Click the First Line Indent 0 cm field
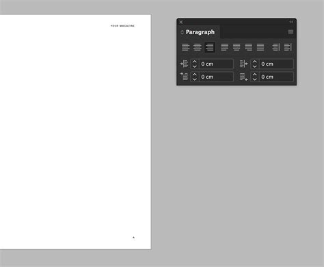 pos(216,77)
